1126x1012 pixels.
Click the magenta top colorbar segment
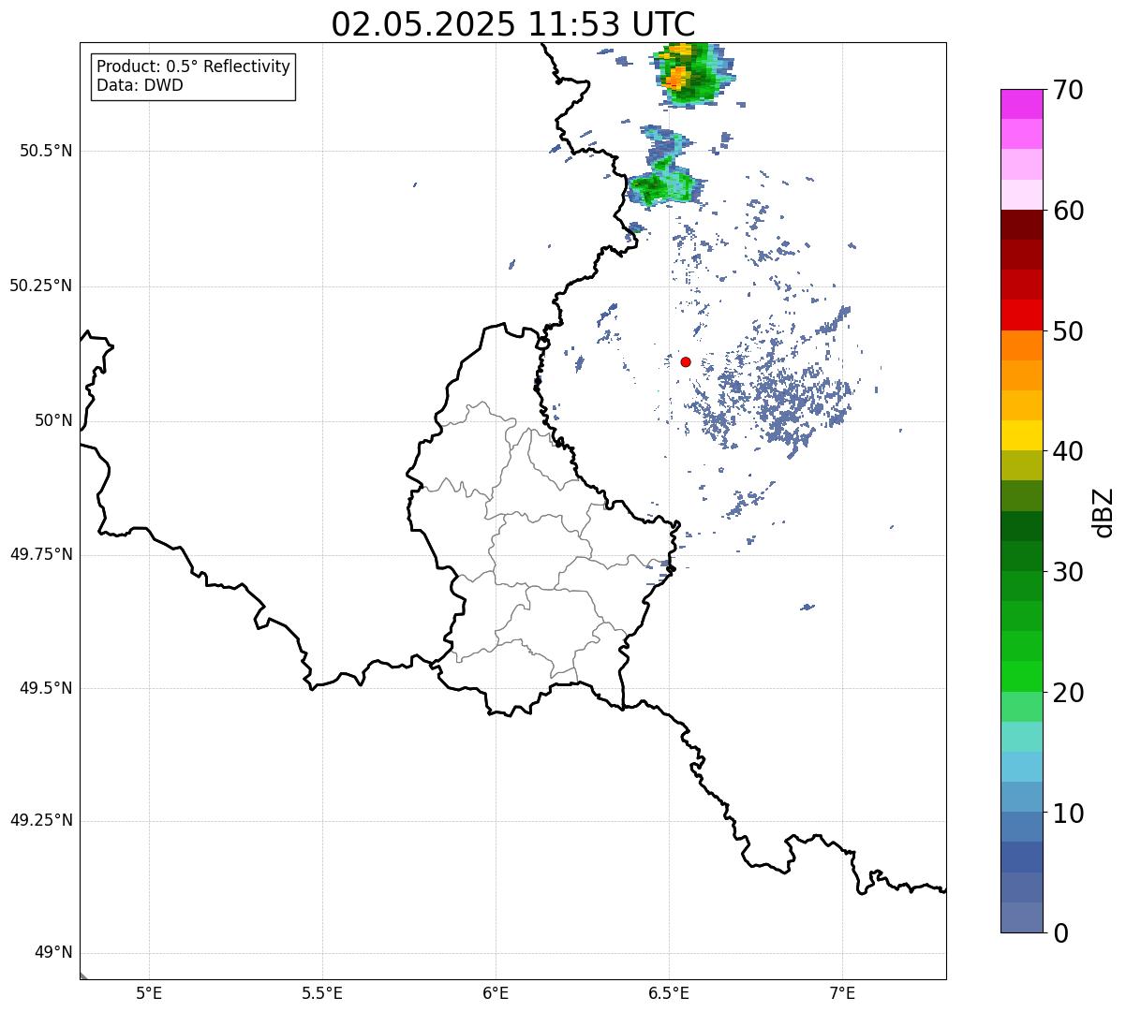pyautogui.click(x=1021, y=104)
